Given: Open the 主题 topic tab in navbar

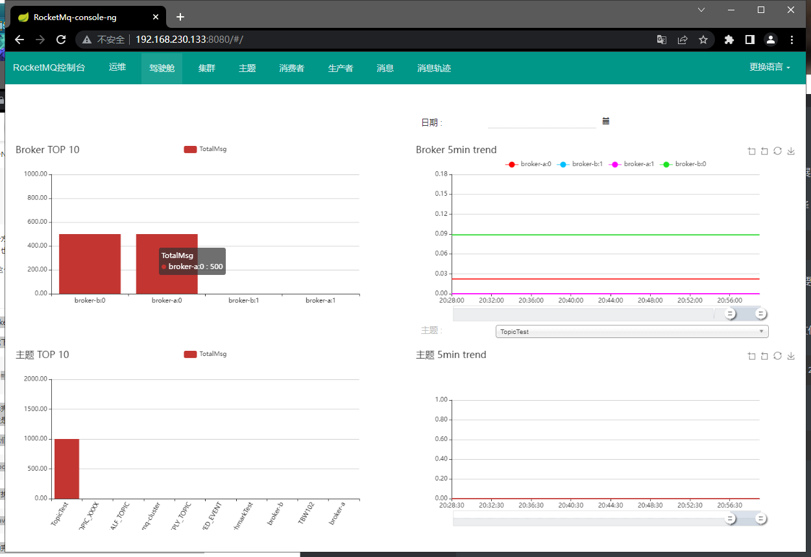Looking at the screenshot, I should point(247,67).
